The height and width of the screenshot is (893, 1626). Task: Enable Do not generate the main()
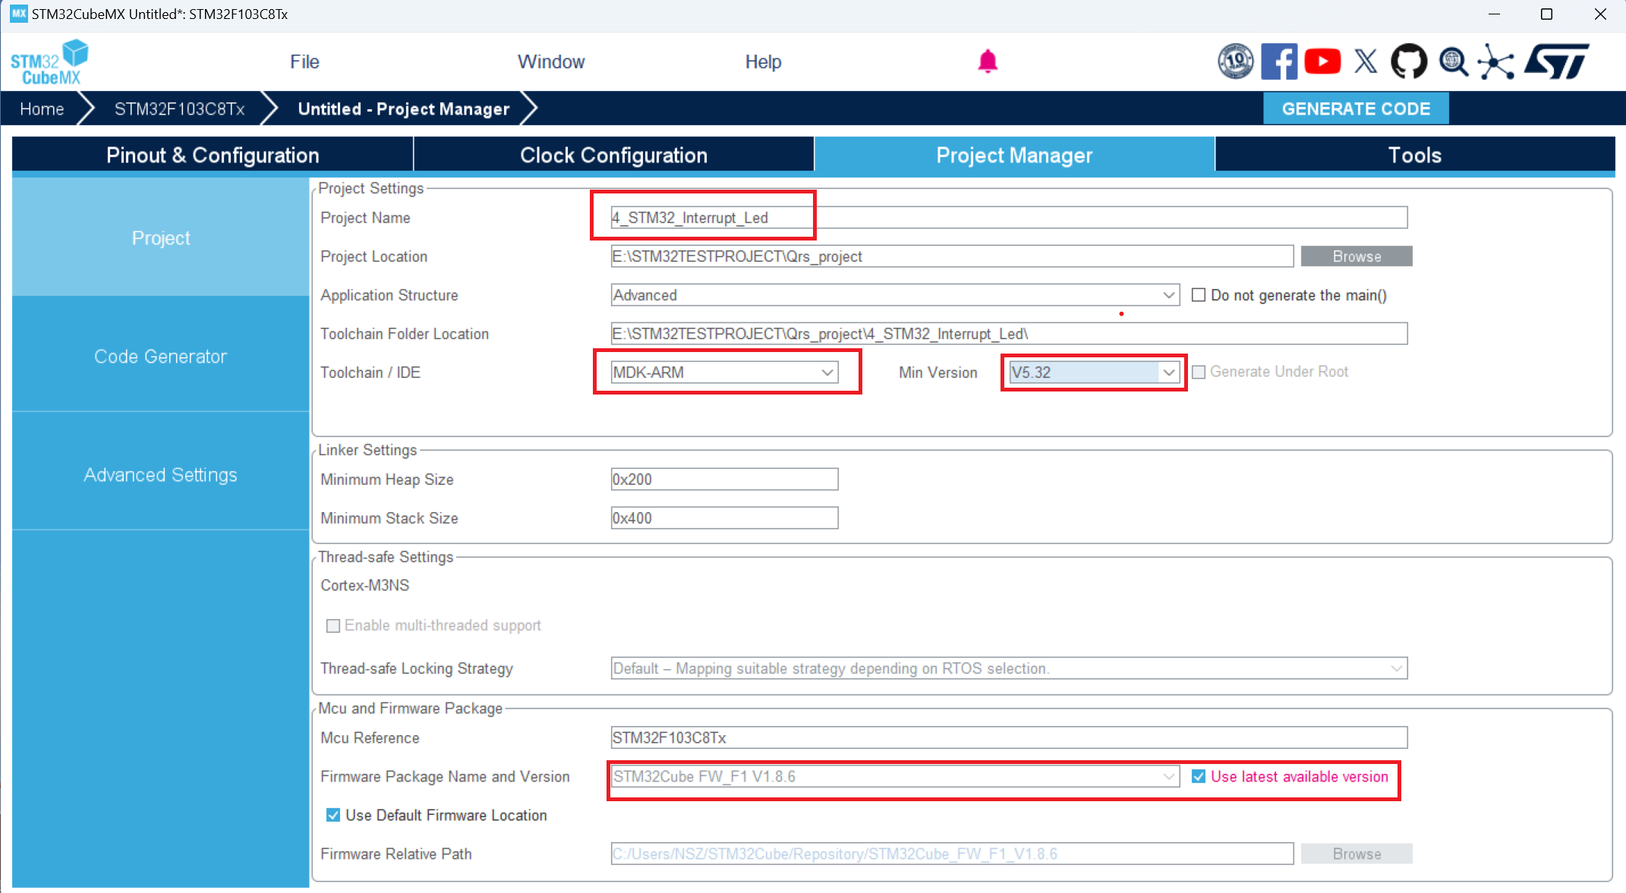click(x=1199, y=295)
